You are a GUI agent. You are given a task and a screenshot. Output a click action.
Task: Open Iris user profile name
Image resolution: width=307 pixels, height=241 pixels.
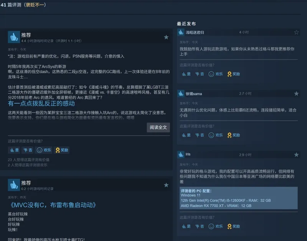click(x=188, y=154)
